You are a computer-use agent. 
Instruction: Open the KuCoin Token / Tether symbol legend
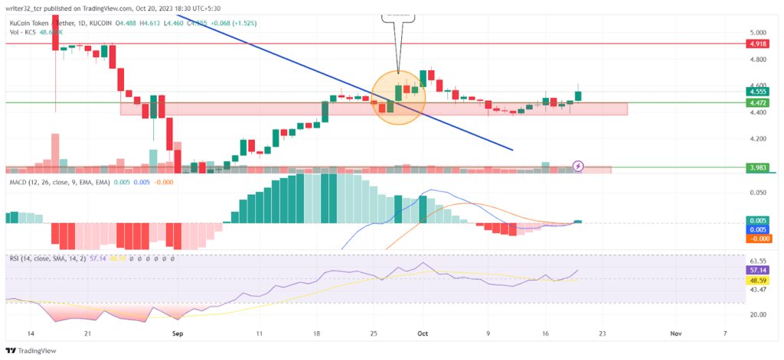point(60,23)
